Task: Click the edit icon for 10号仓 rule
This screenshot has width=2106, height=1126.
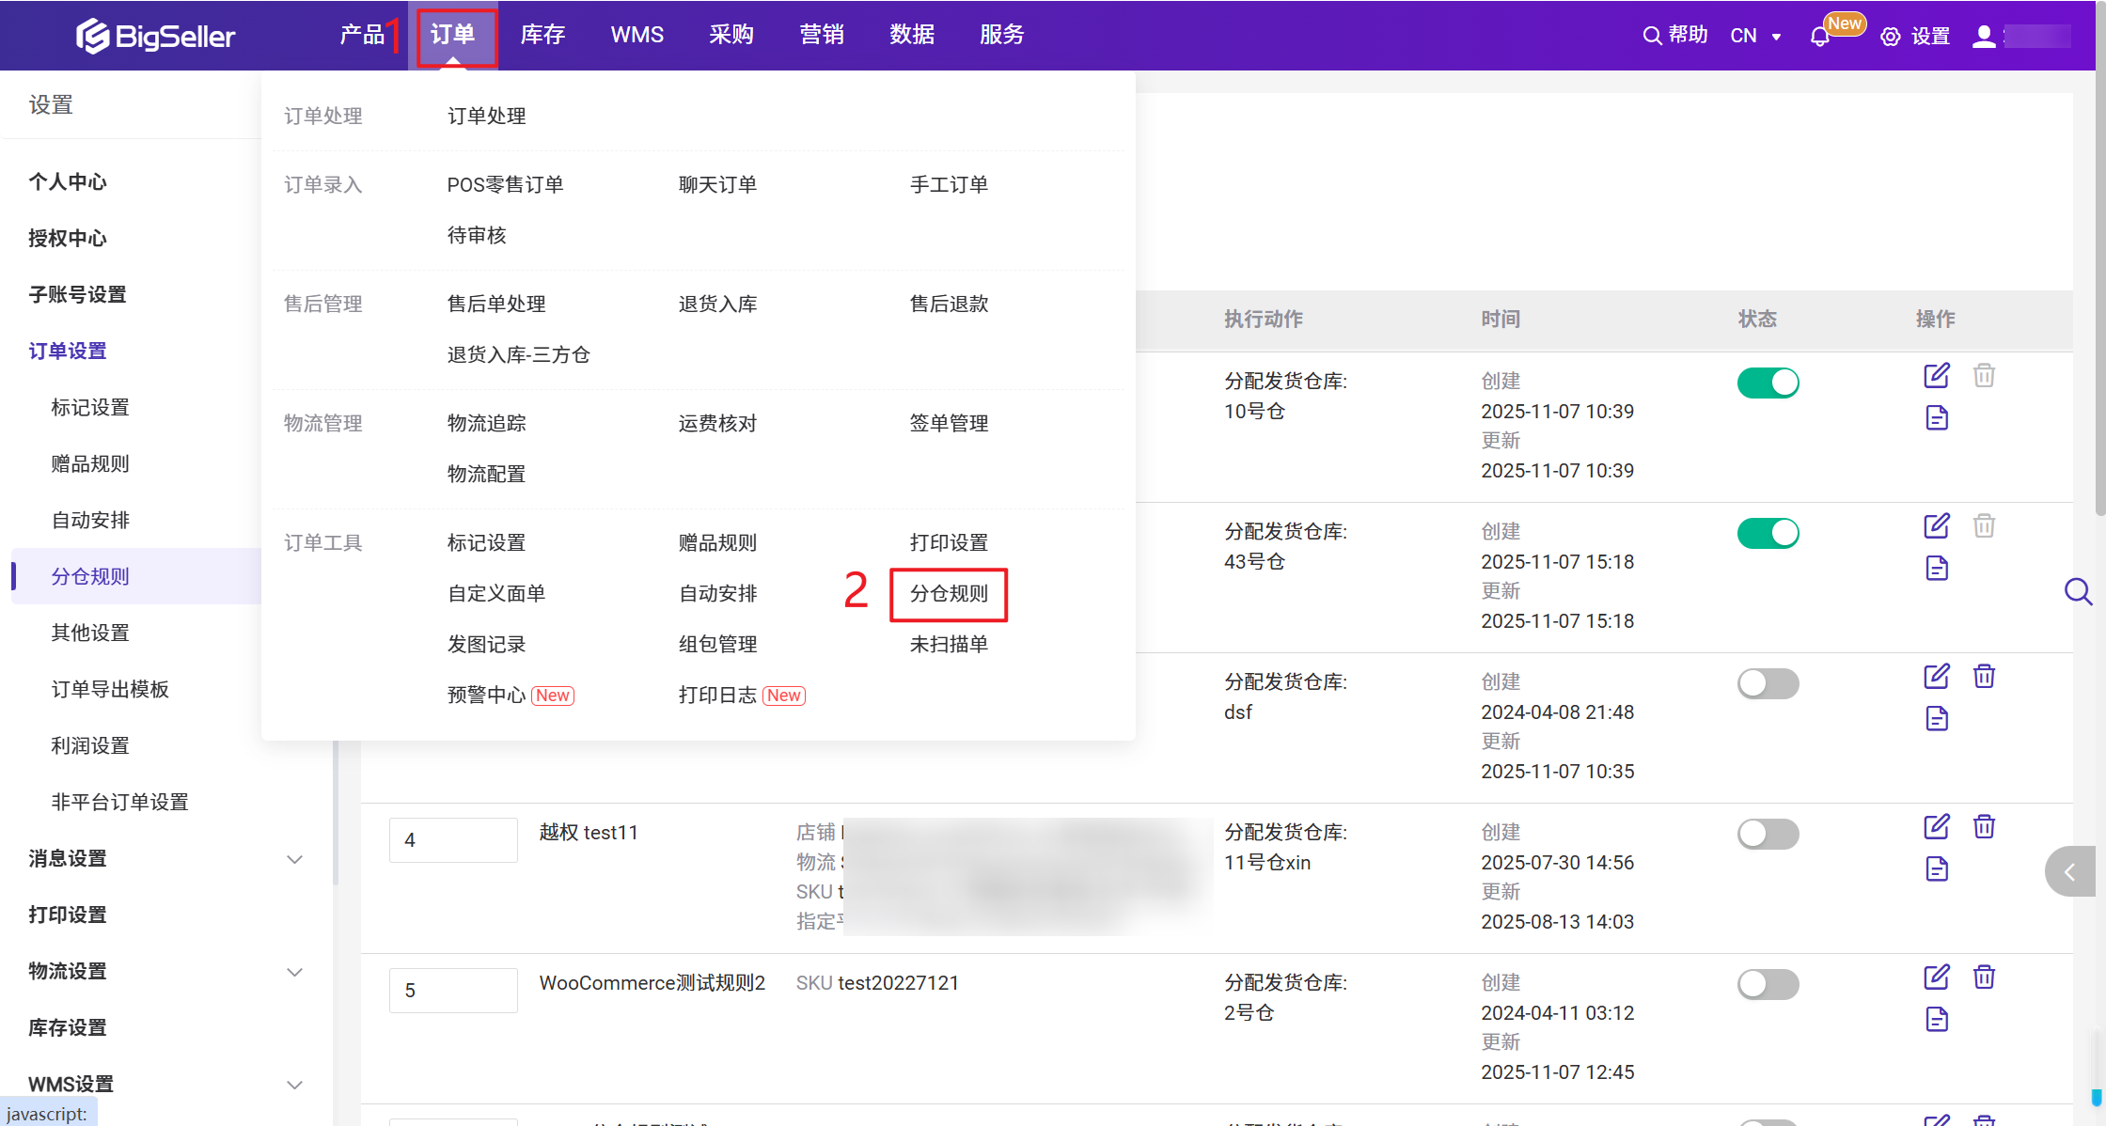Action: [1936, 376]
